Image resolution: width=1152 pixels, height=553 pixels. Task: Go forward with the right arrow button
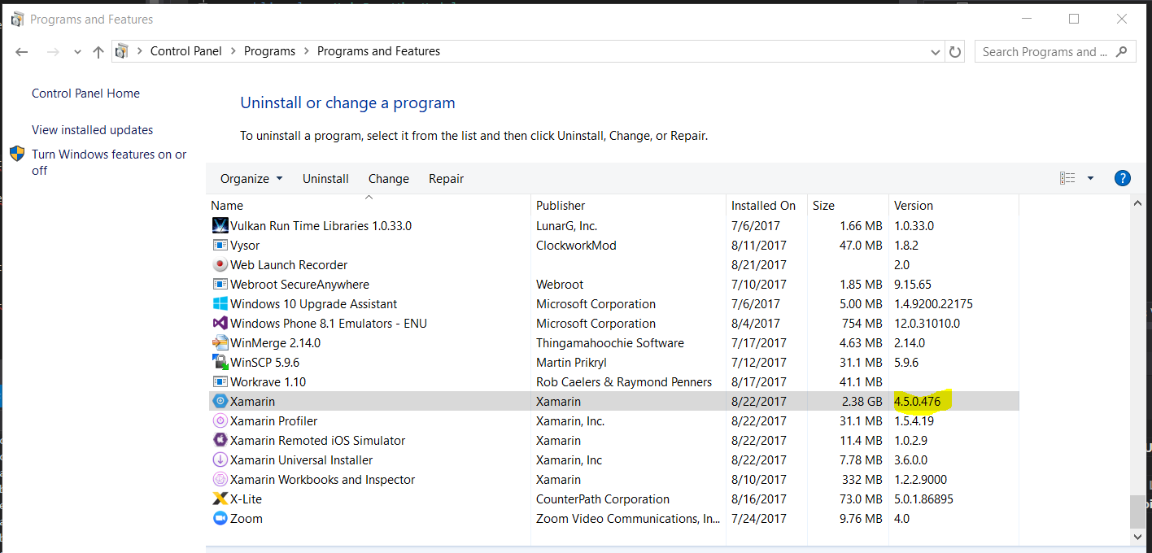pos(53,51)
